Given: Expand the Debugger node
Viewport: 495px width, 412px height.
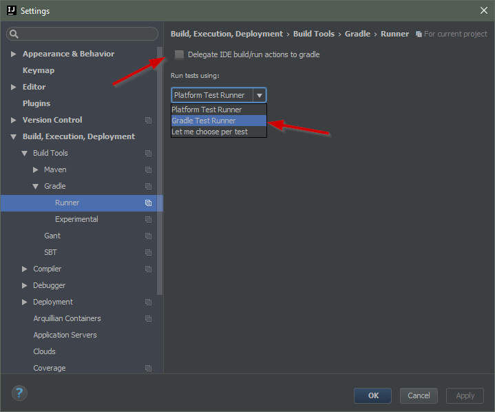Looking at the screenshot, I should 24,285.
